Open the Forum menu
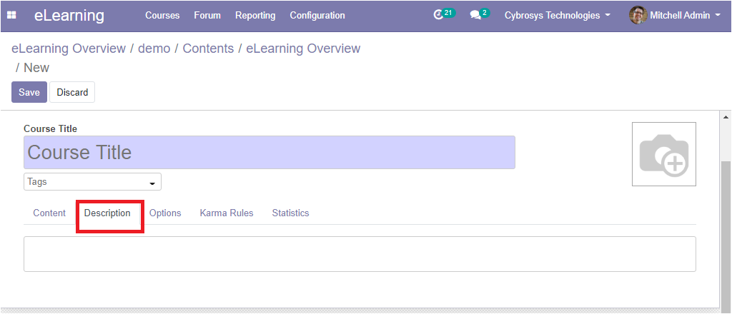This screenshot has height=314, width=732. [x=207, y=16]
